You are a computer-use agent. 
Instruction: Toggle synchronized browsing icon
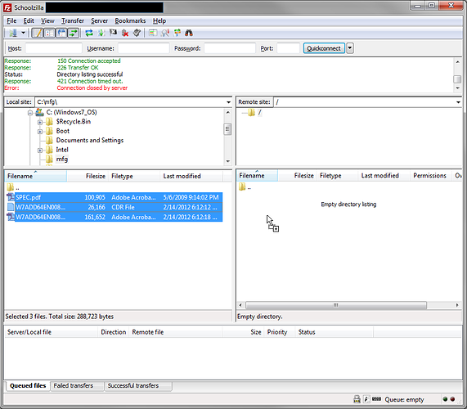pos(177,33)
